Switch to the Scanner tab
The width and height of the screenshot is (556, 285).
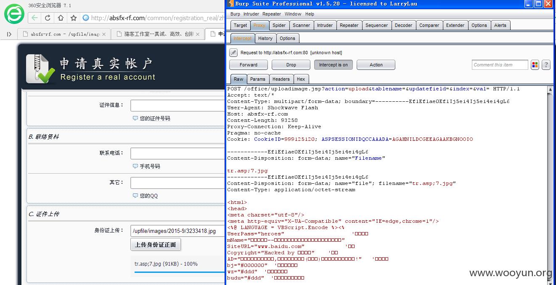click(x=301, y=25)
